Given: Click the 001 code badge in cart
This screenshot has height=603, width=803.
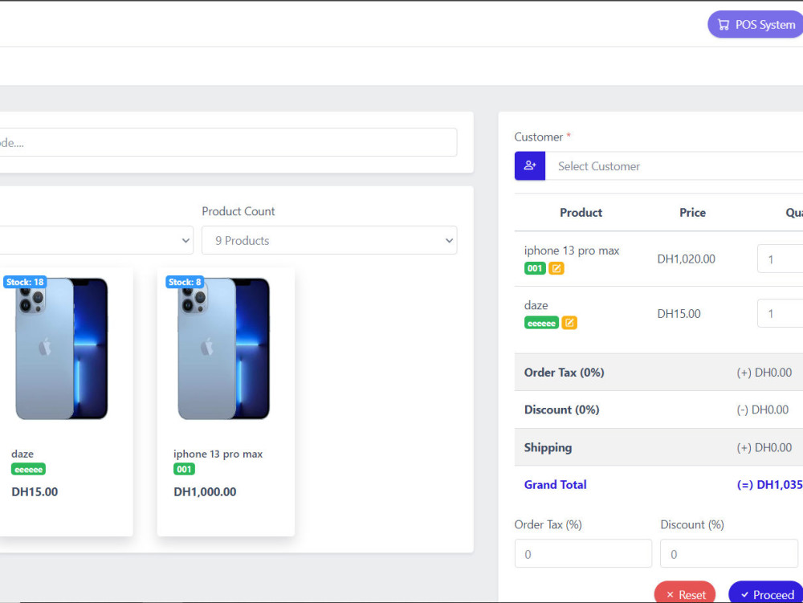Looking at the screenshot, I should pyautogui.click(x=535, y=268).
